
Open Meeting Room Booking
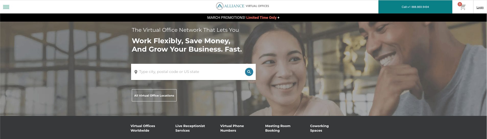(278, 128)
